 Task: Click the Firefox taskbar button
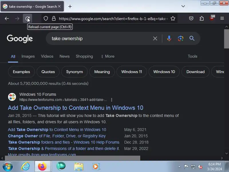pos(42,167)
